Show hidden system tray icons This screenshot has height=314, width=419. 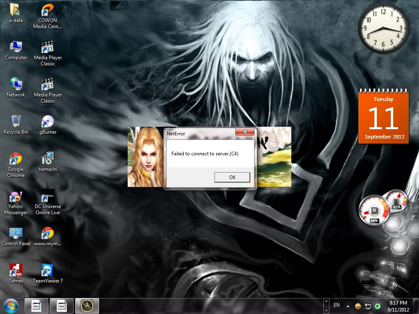tap(348, 306)
